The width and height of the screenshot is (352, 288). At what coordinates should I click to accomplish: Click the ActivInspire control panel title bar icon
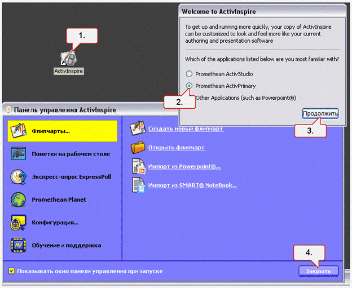tap(8, 109)
